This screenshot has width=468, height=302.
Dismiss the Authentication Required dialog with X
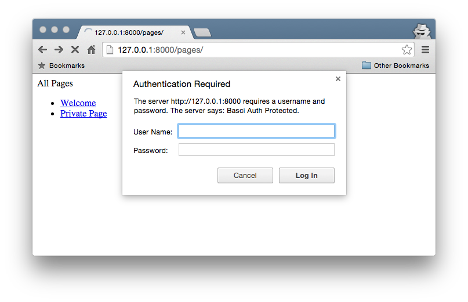coord(338,79)
